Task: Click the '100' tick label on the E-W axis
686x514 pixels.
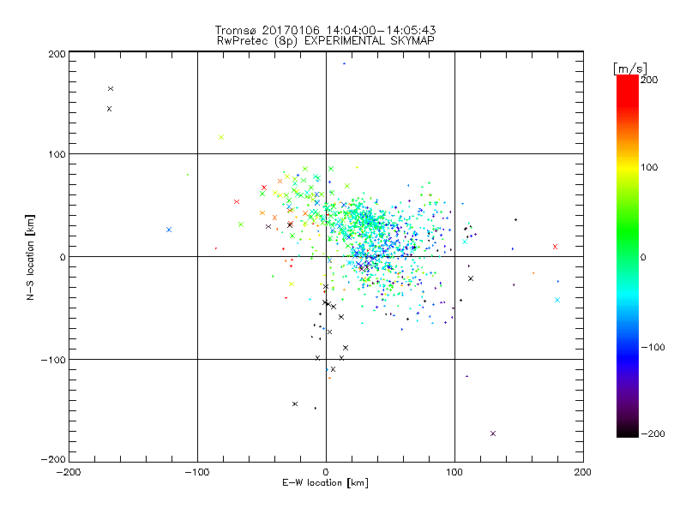Action: (x=454, y=472)
